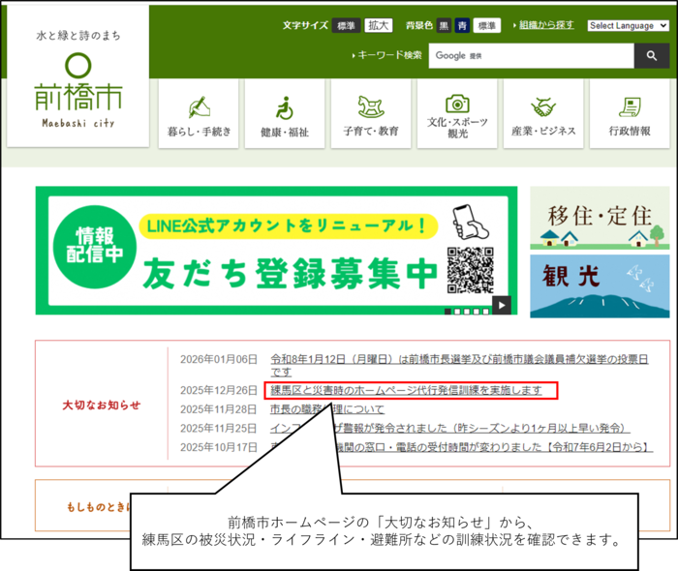This screenshot has height=571, width=678.
Task: Focus the Google keyword search field
Action: 532,56
